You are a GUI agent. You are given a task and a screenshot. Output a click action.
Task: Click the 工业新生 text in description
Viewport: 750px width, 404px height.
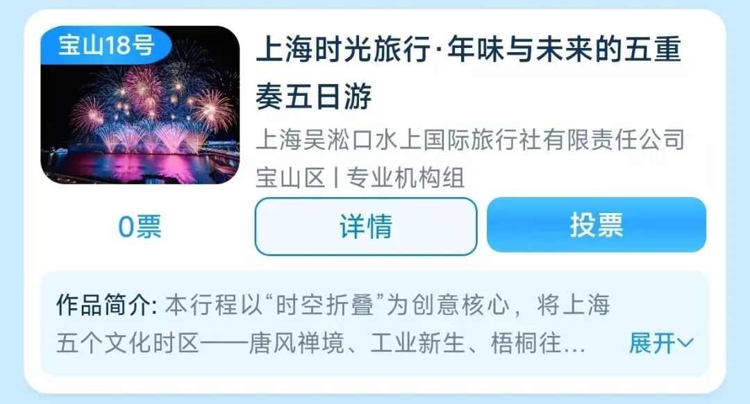(417, 344)
